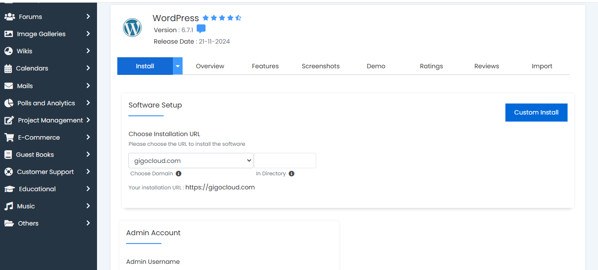Open the E-Commerce sidebar category

click(x=49, y=137)
